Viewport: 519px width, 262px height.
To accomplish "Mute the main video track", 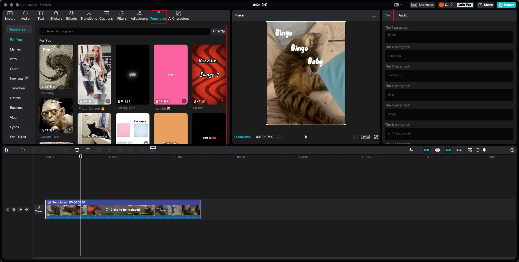I will pyautogui.click(x=27, y=209).
